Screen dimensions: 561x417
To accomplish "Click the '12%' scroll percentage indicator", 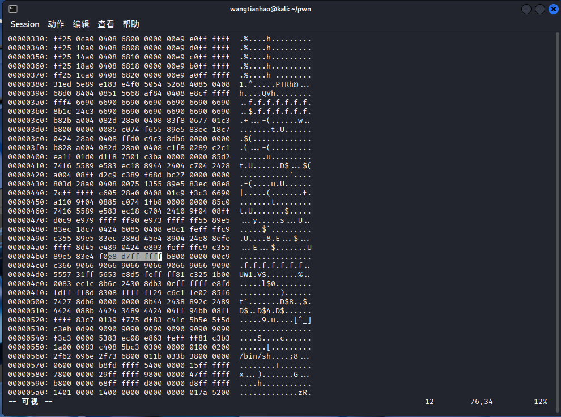I will [x=541, y=402].
